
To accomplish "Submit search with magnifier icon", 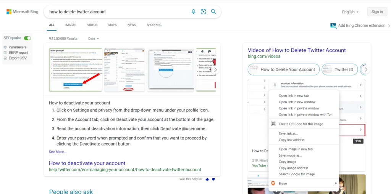I will (213, 12).
